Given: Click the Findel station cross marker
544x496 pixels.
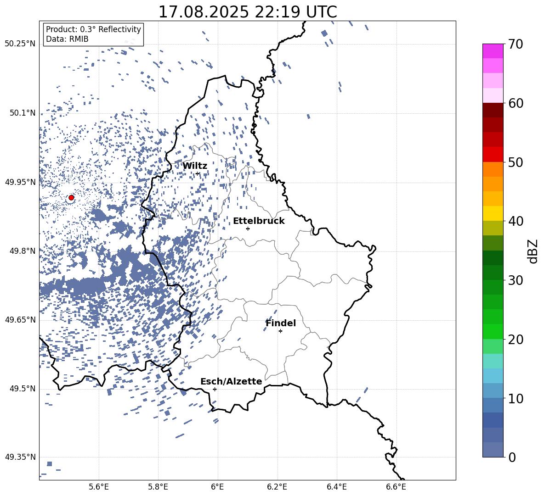Looking at the screenshot, I should (280, 331).
